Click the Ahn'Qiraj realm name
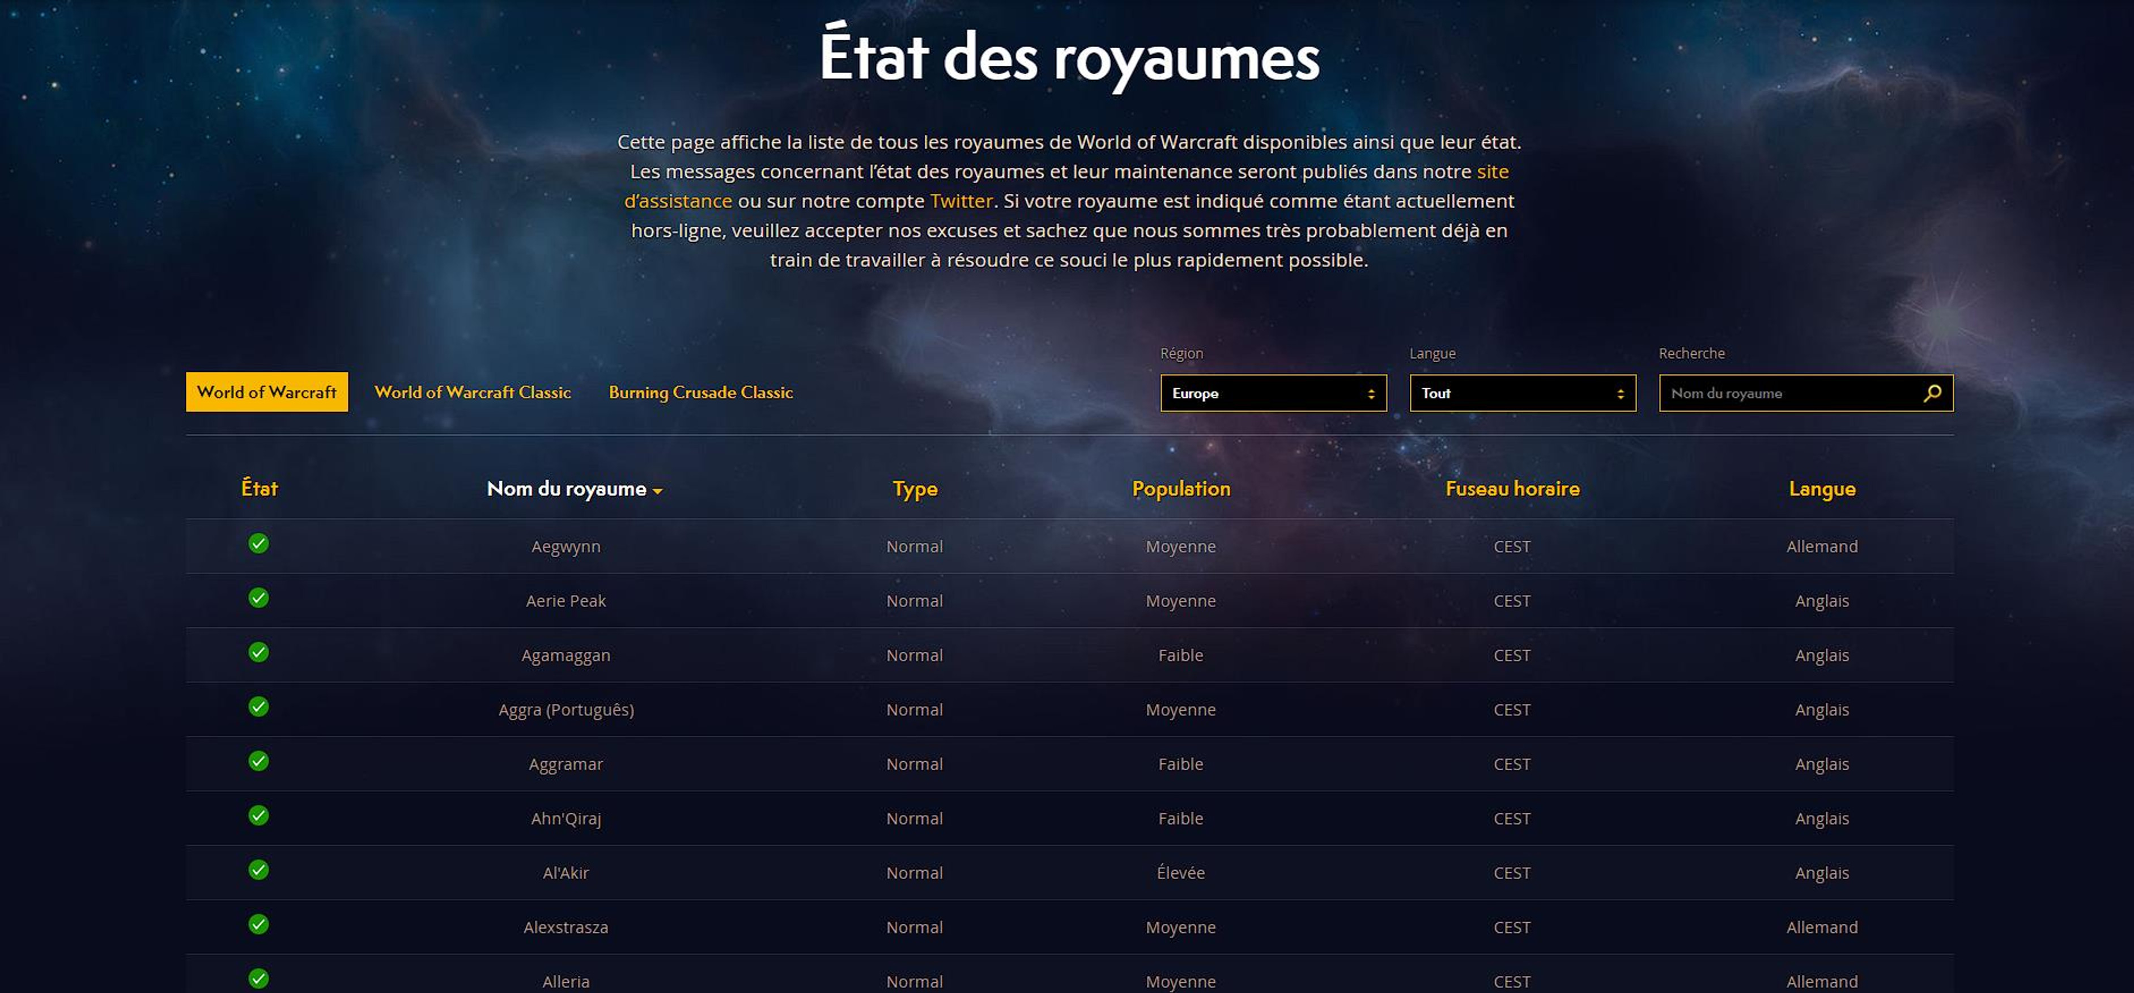Viewport: 2134px width, 993px height. 566,819
